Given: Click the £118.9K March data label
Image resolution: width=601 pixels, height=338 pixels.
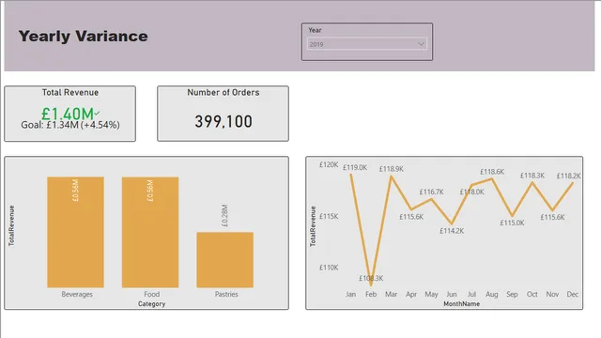Looking at the screenshot, I should (392, 169).
